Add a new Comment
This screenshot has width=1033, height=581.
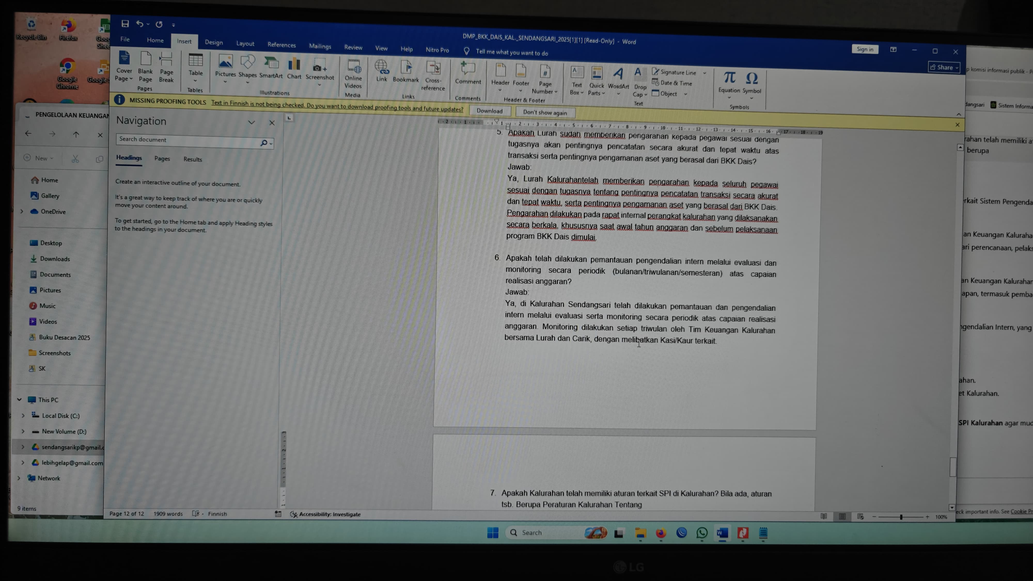(468, 73)
